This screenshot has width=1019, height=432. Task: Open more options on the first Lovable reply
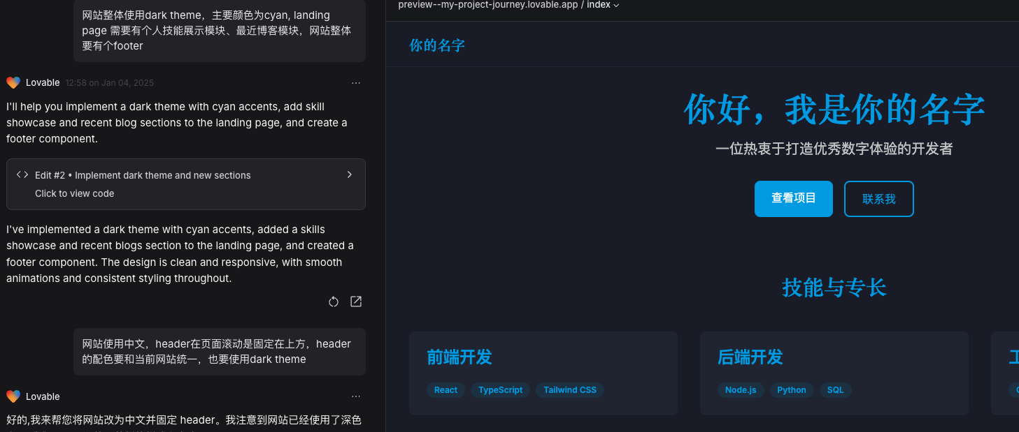click(x=356, y=82)
